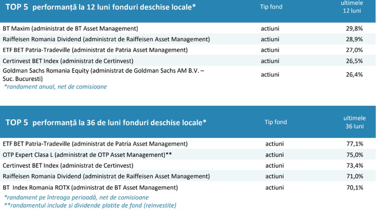This screenshot has height=212, width=376.
Task: Select the BT Index Romania ROTX fund name
Action: (x=90, y=188)
